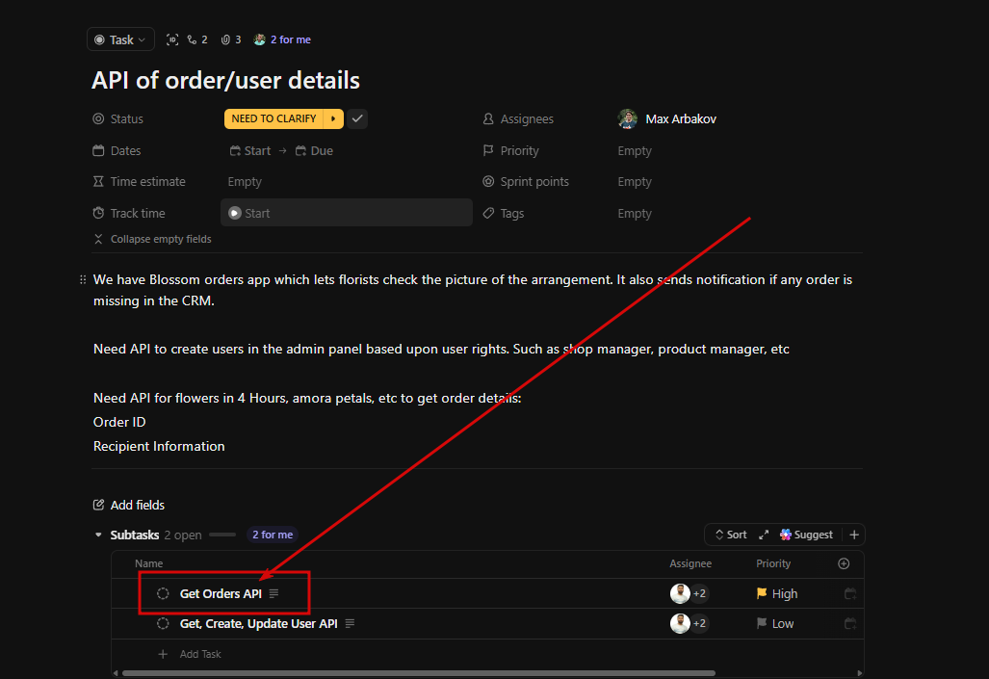Toggle the status circle of Get, Create, Update User API
989x679 pixels.
click(163, 623)
